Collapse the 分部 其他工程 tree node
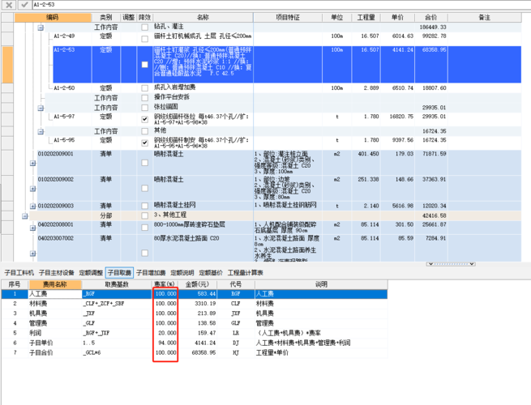The width and height of the screenshot is (531, 405). [x=25, y=216]
